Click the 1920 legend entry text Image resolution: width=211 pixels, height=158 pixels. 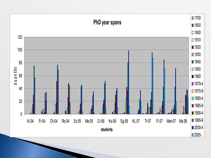coord(198,47)
